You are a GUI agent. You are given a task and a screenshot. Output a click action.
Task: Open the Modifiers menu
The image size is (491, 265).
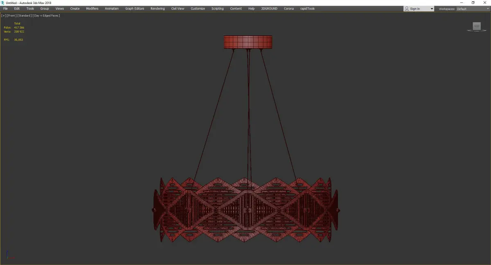click(x=92, y=9)
